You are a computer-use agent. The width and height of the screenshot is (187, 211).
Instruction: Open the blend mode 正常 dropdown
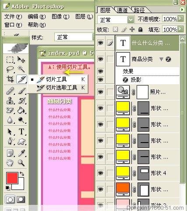[x=131, y=20]
